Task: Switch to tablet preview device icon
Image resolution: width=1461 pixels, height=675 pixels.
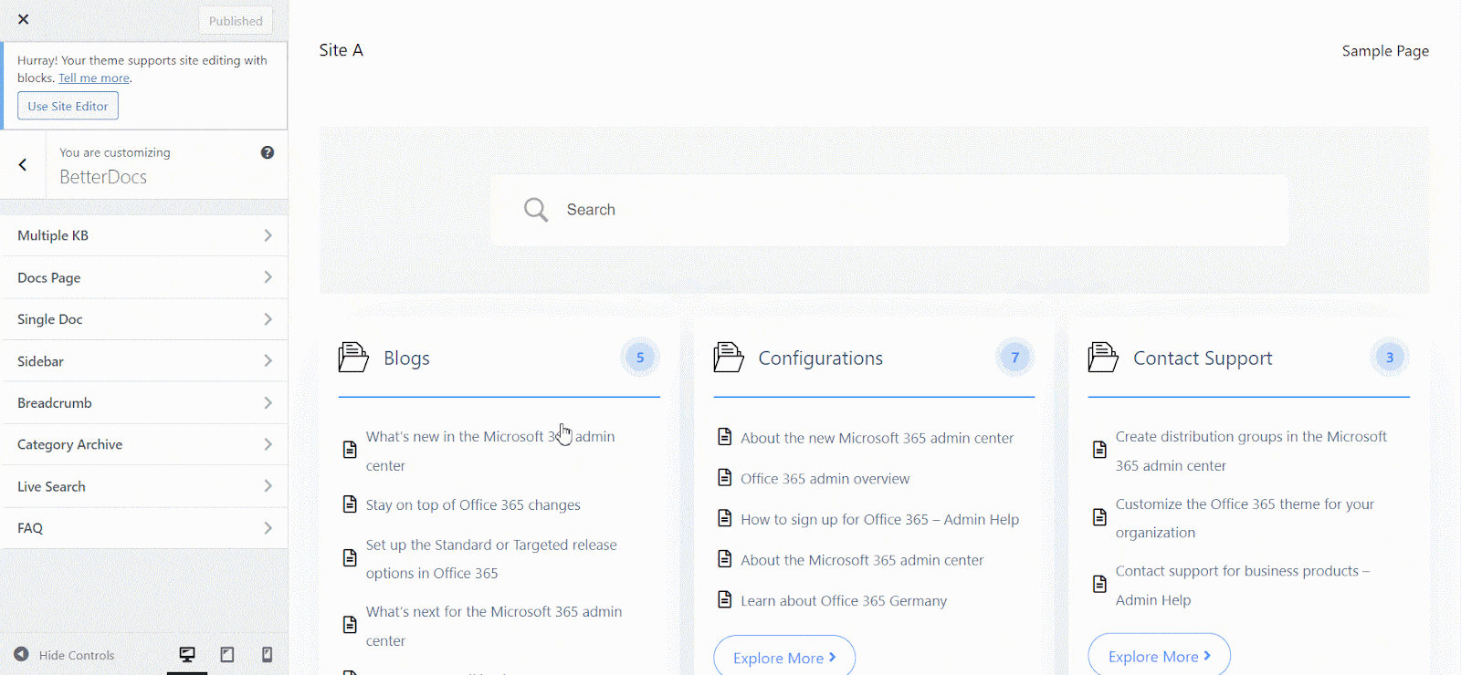Action: pyautogui.click(x=227, y=654)
